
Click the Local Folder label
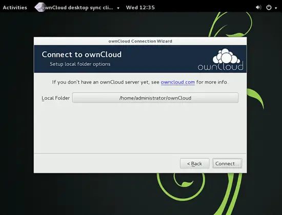[55, 98]
